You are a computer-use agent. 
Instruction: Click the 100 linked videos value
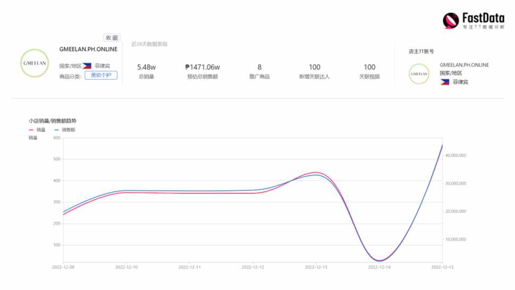tap(370, 68)
